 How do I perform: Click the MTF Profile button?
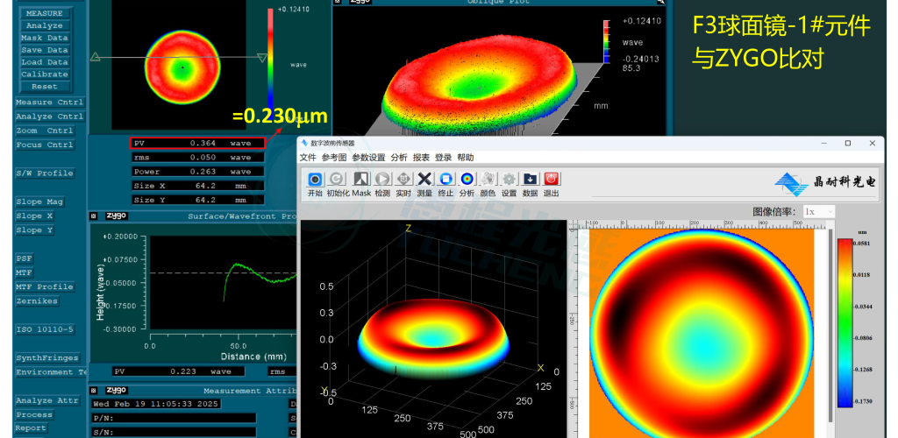pos(45,287)
